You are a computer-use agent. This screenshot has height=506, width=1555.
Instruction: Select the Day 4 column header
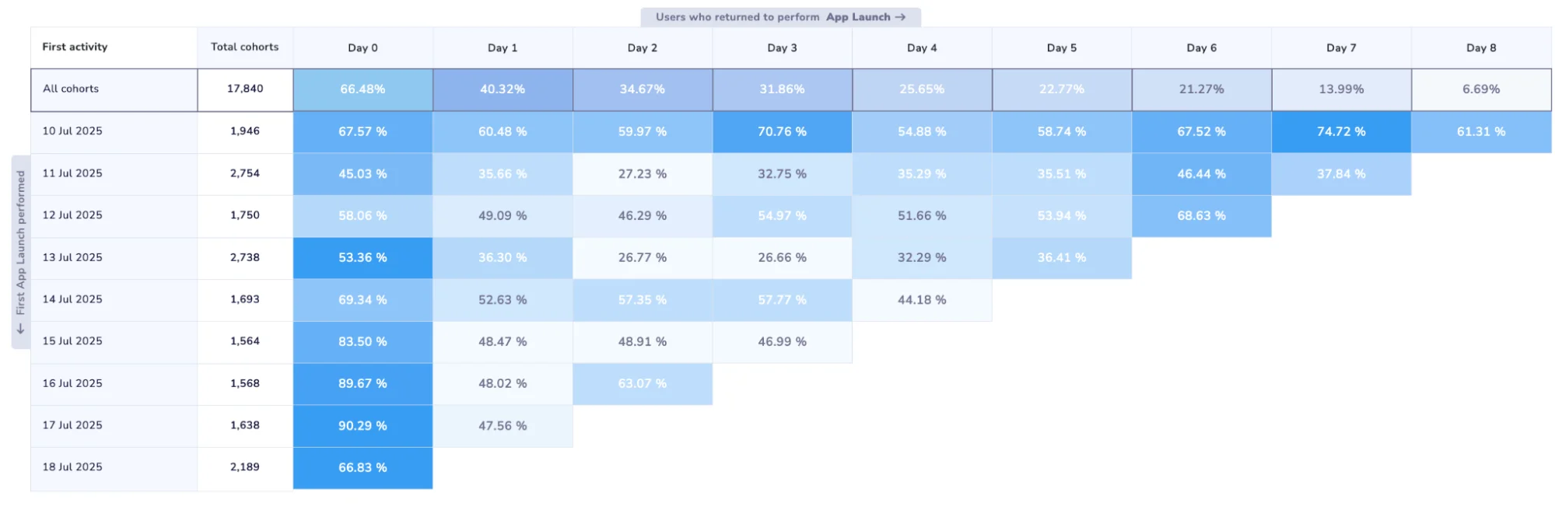pyautogui.click(x=922, y=48)
